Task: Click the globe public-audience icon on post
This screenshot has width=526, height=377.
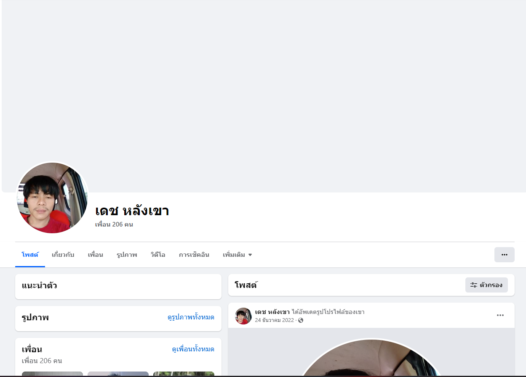Action: [301, 320]
